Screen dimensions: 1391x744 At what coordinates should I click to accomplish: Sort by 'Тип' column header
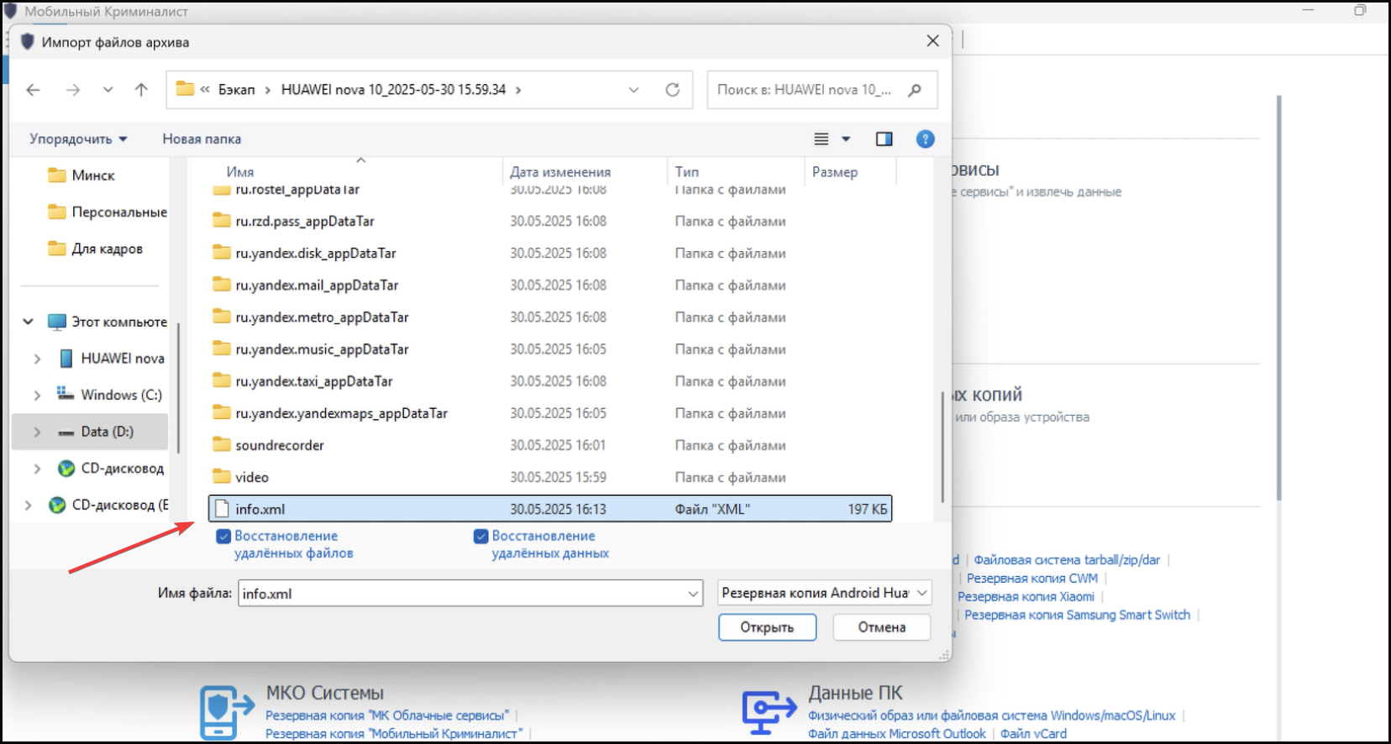click(x=687, y=172)
